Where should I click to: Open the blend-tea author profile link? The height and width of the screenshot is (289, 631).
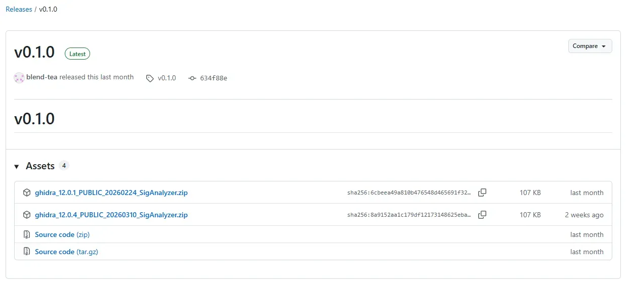(x=41, y=77)
